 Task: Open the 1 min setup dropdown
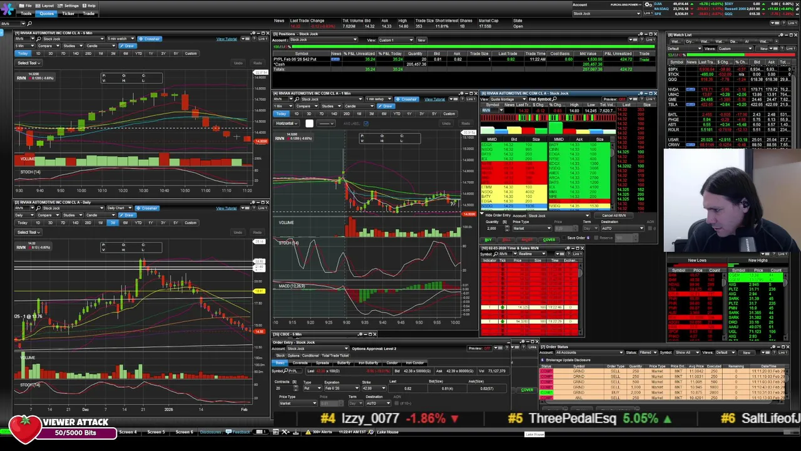(379, 99)
